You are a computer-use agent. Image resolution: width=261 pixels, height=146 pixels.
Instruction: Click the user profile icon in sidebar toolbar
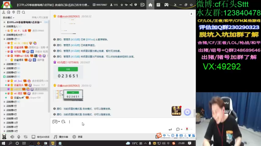point(4,12)
